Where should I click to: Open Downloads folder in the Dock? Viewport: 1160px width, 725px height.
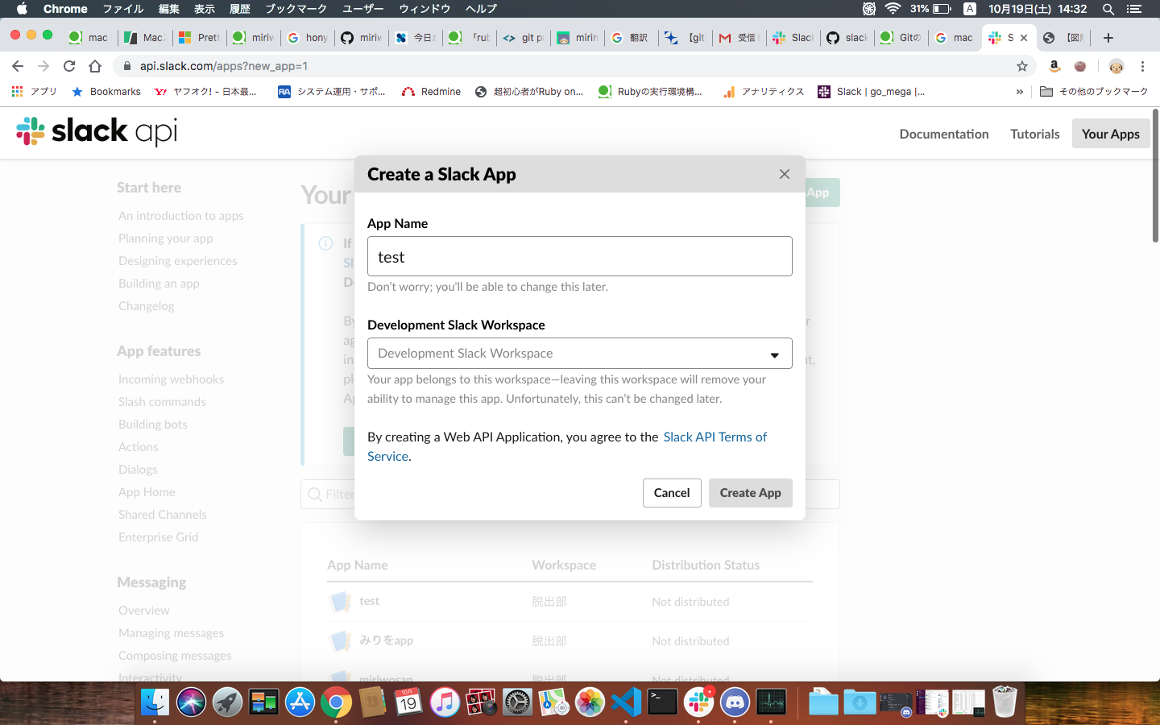[860, 702]
